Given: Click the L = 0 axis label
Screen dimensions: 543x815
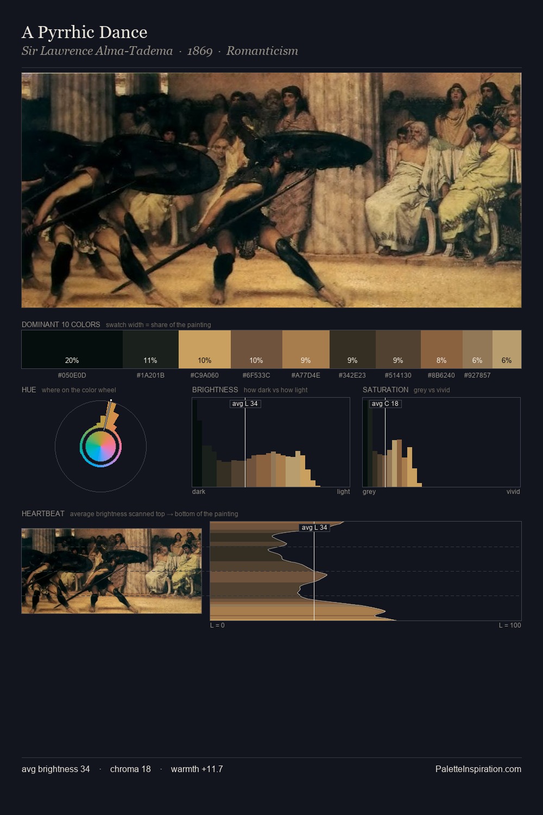Looking at the screenshot, I should (x=217, y=625).
